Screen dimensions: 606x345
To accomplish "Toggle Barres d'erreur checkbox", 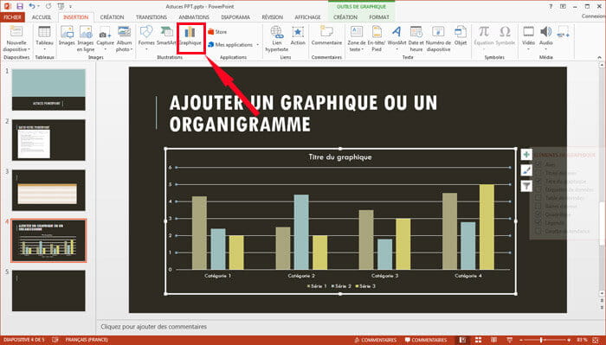I will tap(538, 206).
